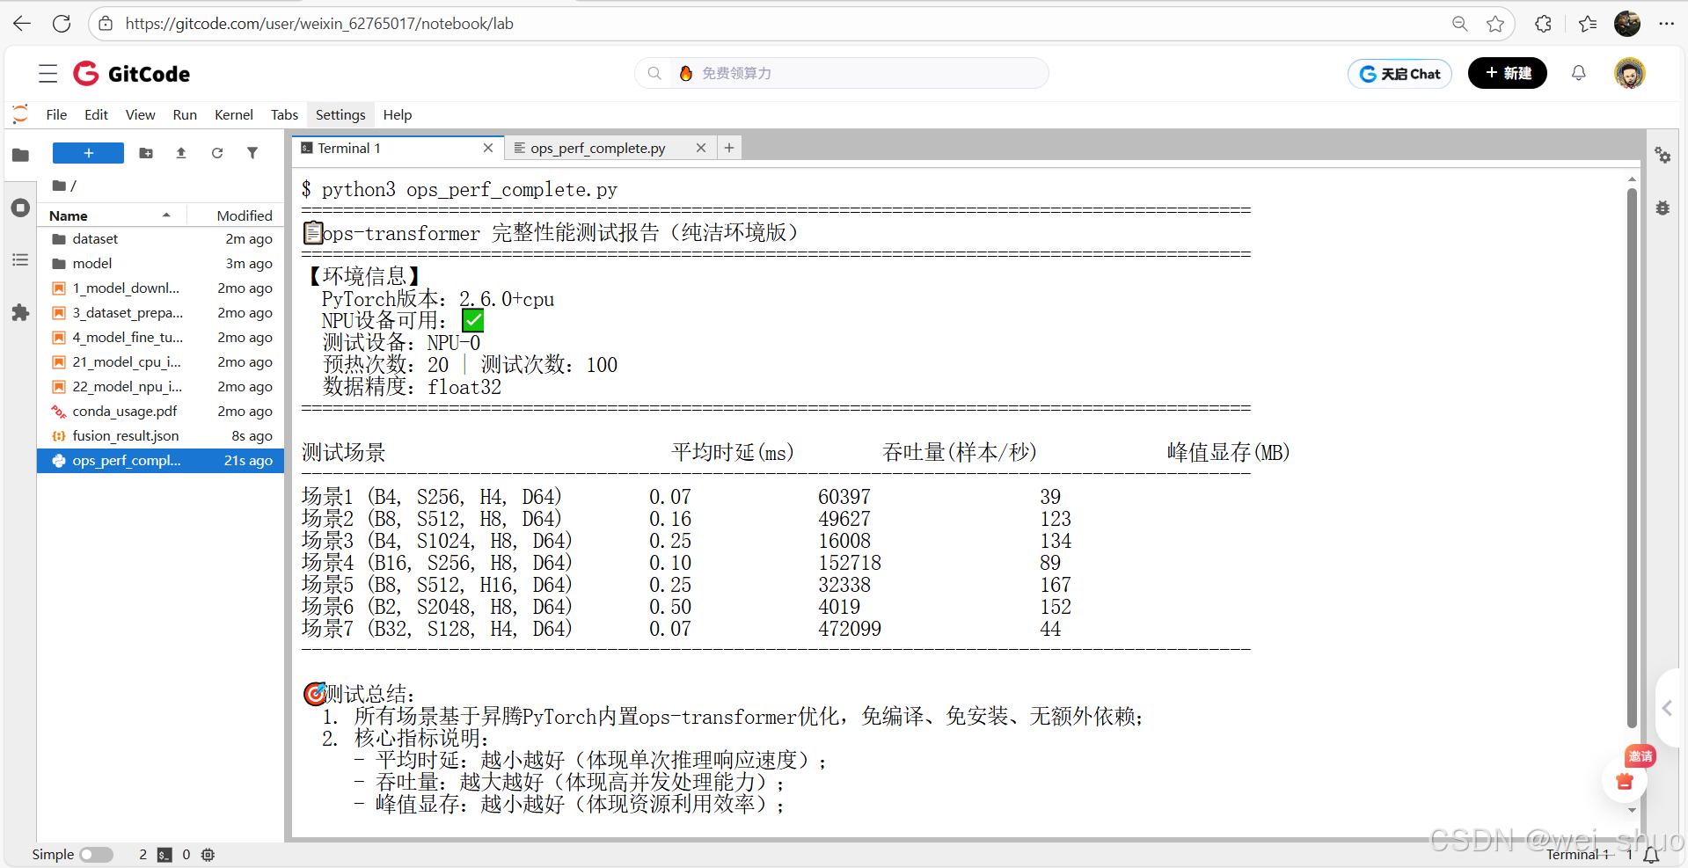The width and height of the screenshot is (1688, 868).
Task: Open browser profile avatar
Action: pos(1627,24)
